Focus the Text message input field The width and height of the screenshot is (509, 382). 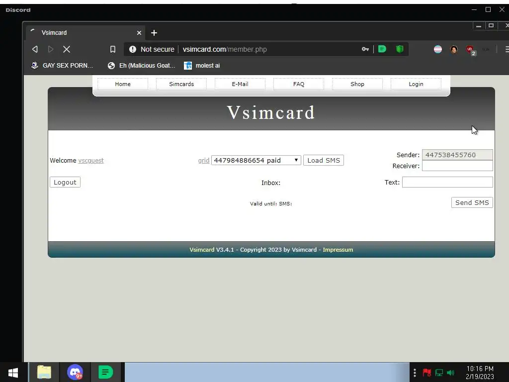click(447, 182)
